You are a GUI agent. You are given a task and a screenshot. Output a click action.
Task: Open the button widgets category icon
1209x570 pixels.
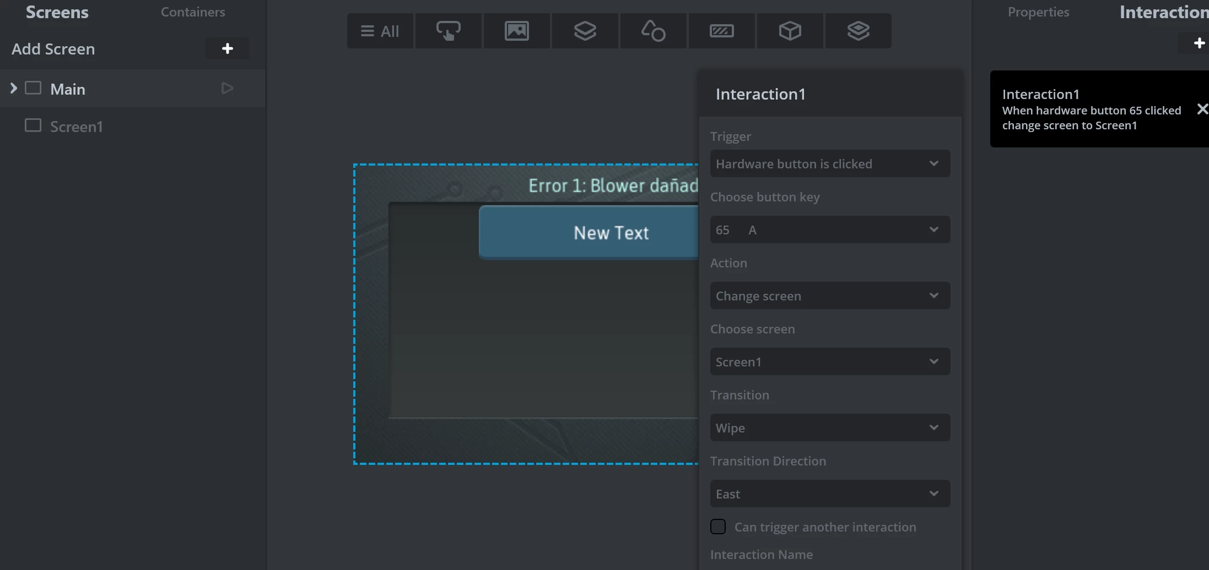(448, 31)
